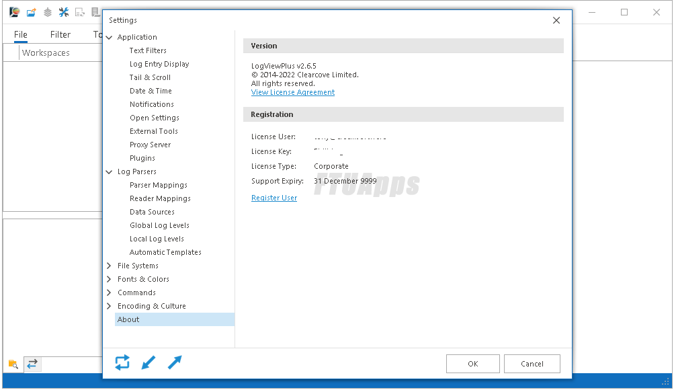The image size is (674, 390).
Task: Select the Workspaces tab in main window
Action: click(46, 53)
